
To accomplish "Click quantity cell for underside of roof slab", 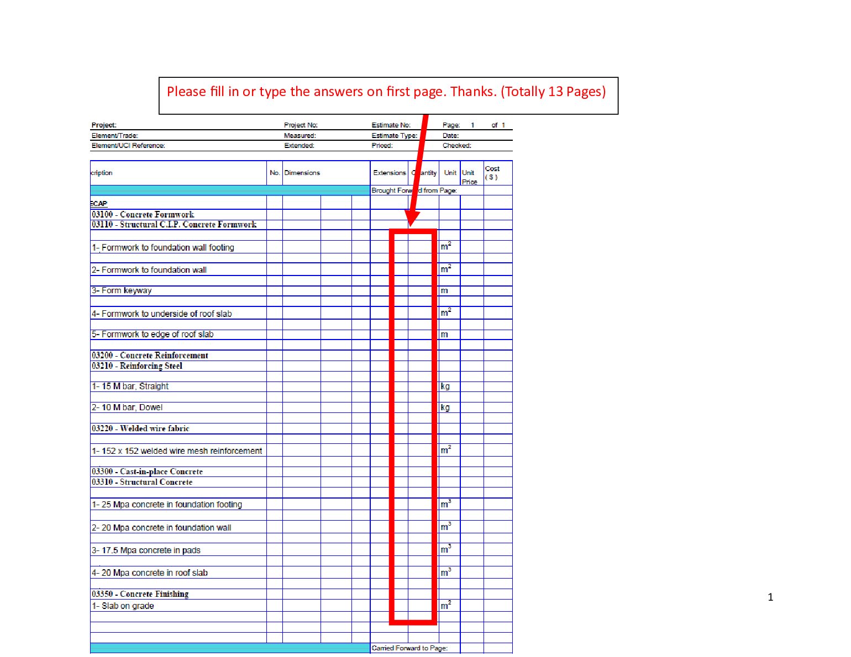I will (423, 313).
